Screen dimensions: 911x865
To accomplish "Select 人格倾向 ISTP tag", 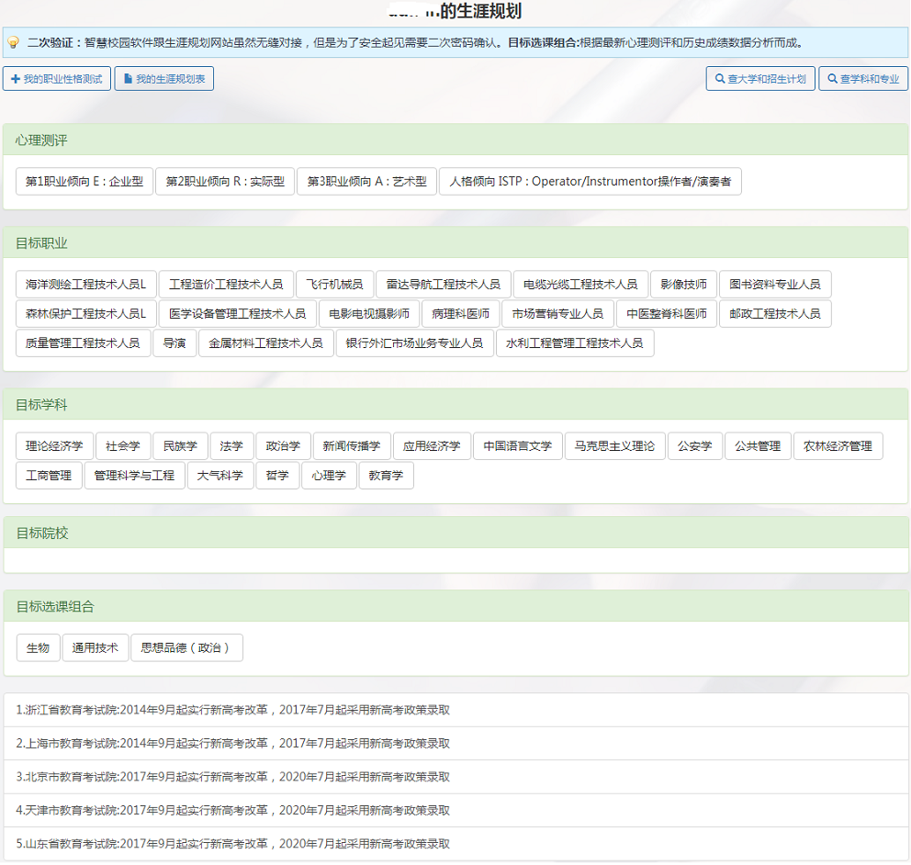I will coord(593,181).
